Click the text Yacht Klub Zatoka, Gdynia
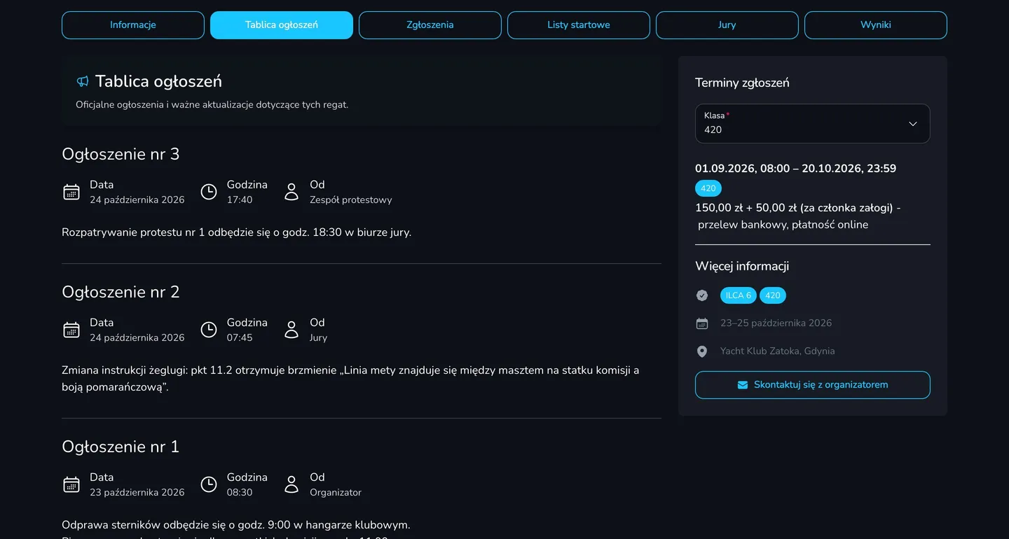Screen dimensions: 1009x539 pos(778,351)
